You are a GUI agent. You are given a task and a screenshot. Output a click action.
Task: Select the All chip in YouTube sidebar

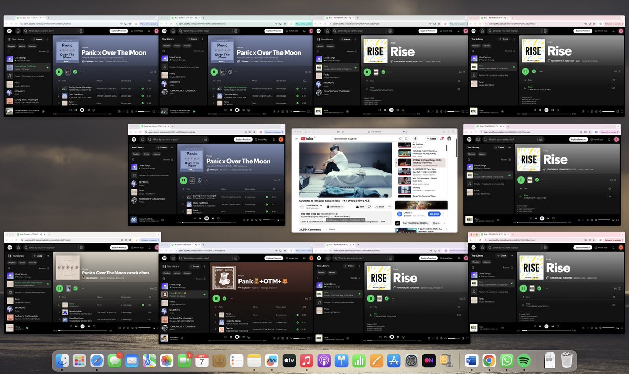tap(398, 223)
